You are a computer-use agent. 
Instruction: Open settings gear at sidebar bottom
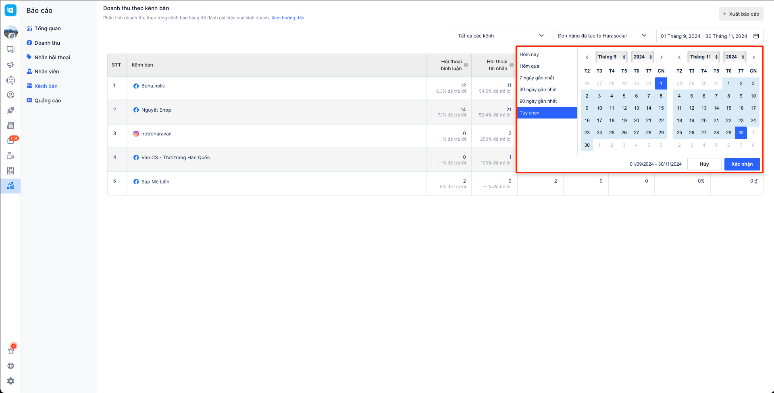(x=11, y=381)
